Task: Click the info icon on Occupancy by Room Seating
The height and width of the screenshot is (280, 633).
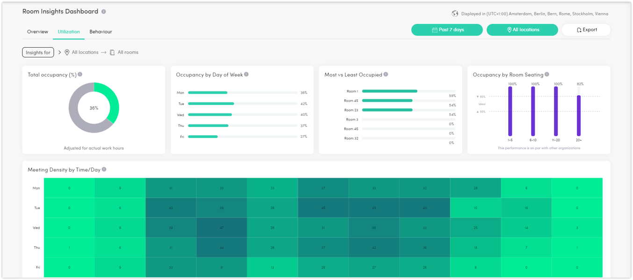Action: pyautogui.click(x=547, y=74)
